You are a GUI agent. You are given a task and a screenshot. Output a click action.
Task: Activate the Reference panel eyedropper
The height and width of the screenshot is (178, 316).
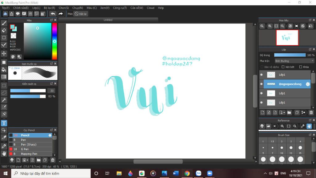(x=303, y=126)
